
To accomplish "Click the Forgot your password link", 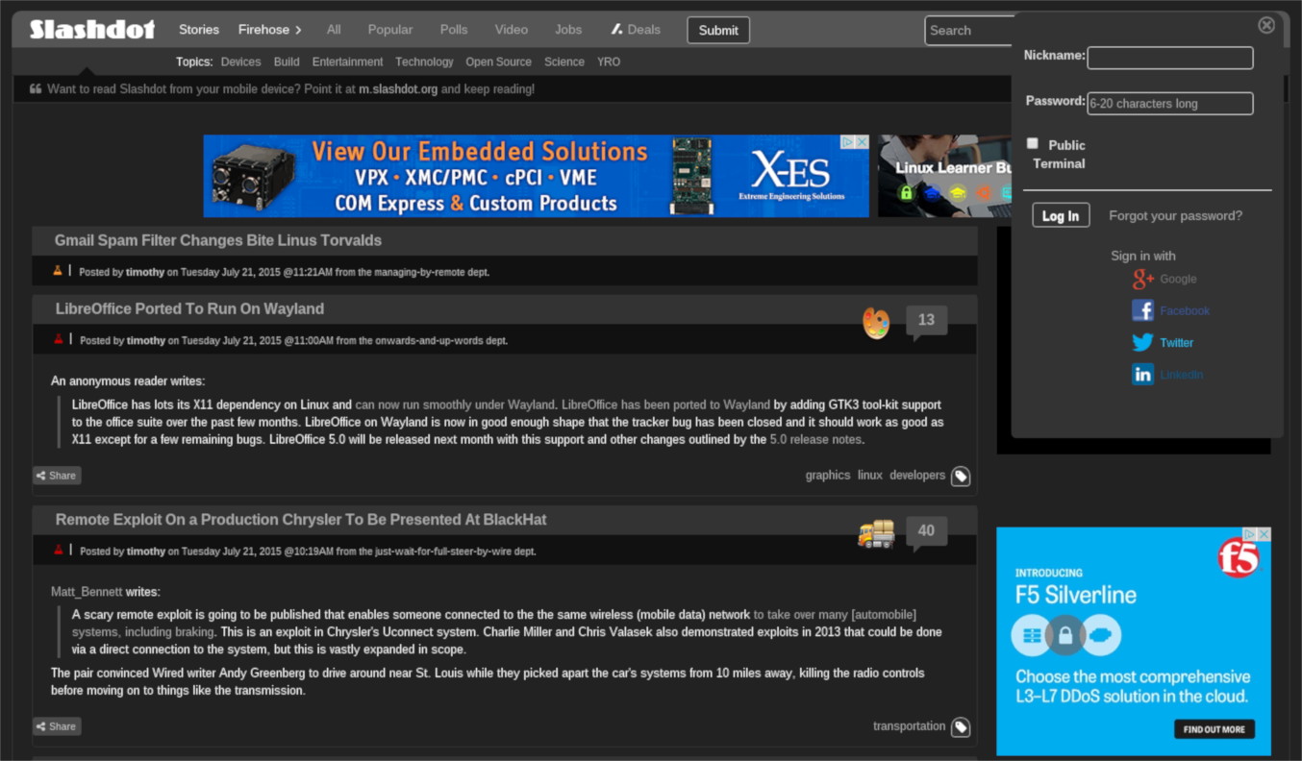I will pos(1175,216).
